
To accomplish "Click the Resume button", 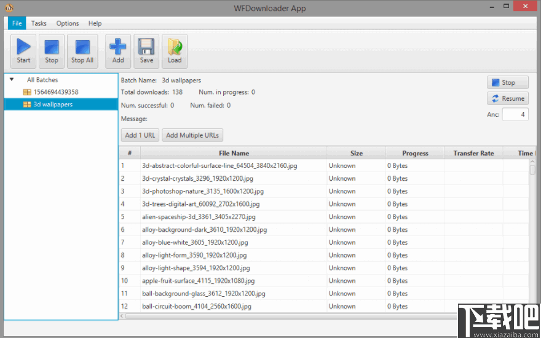I will coord(508,98).
